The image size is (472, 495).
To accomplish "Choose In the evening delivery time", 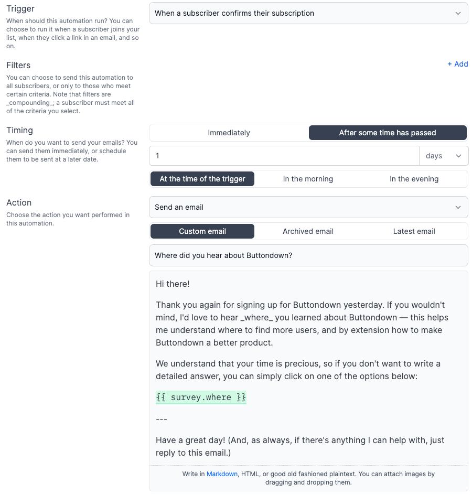I will tap(414, 179).
